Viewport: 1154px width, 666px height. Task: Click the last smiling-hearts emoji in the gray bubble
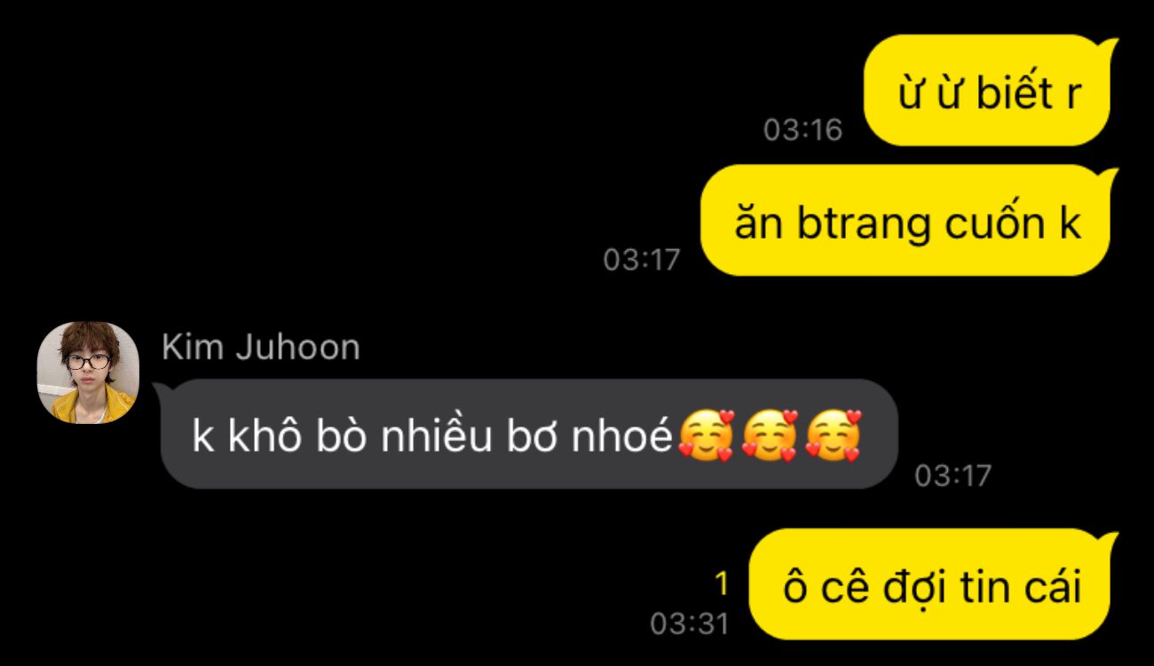point(834,435)
